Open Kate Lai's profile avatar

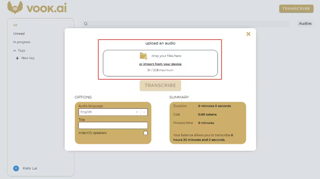(16, 168)
